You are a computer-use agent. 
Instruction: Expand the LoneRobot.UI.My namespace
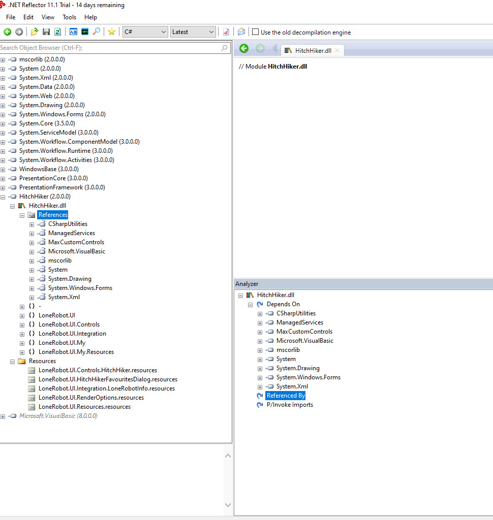click(22, 344)
